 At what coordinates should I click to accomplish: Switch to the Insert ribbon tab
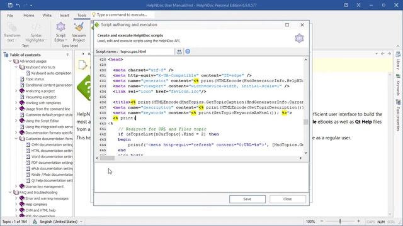[x=64, y=15]
